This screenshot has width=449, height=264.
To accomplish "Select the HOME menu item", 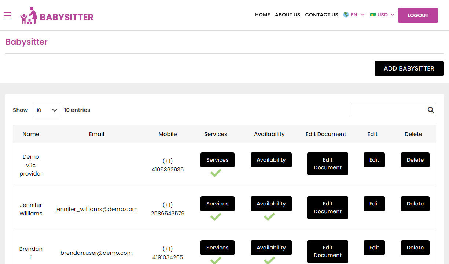I will pos(262,15).
